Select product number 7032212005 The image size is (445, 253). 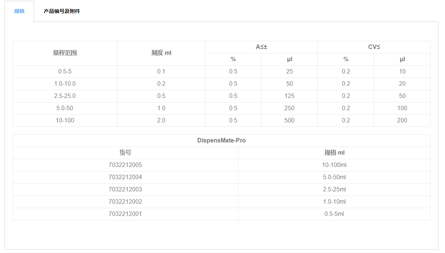(x=125, y=165)
